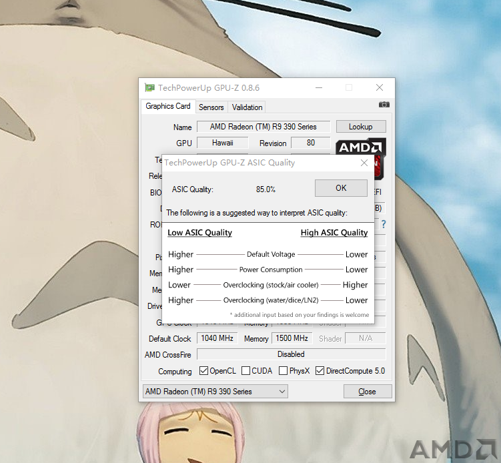Click the Shader N/A field in Default Clock row

366,338
